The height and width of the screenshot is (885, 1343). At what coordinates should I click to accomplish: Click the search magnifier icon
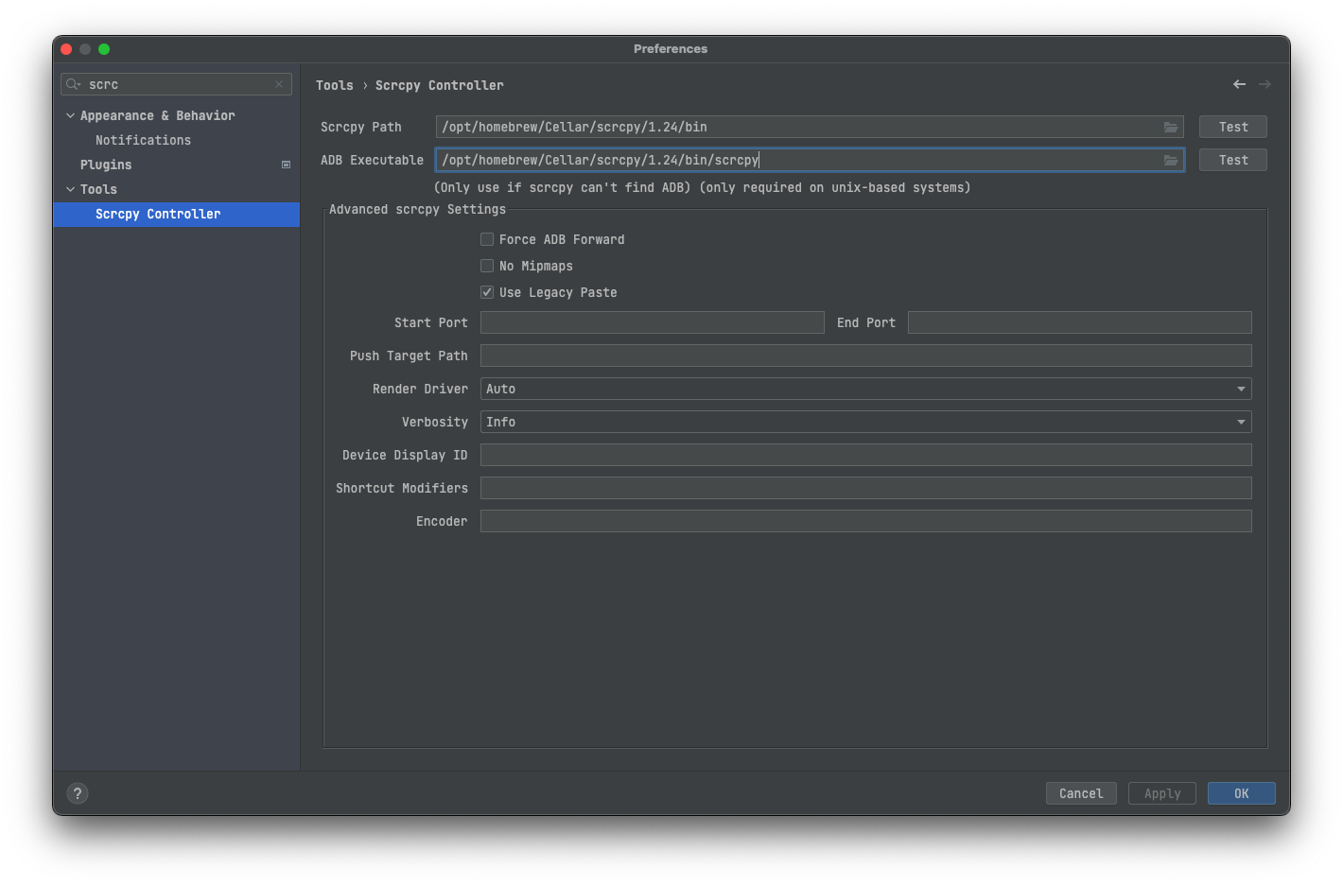73,84
